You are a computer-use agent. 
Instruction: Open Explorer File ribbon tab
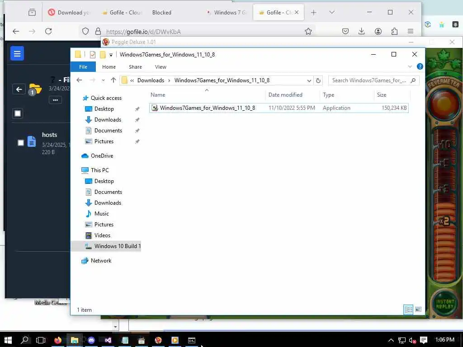83,67
